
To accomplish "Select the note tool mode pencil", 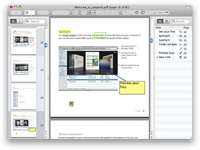I will click(116, 12).
